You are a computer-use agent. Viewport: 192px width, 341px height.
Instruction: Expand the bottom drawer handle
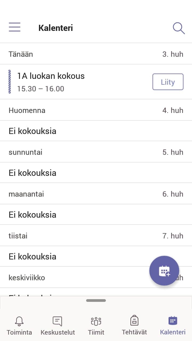point(96,301)
